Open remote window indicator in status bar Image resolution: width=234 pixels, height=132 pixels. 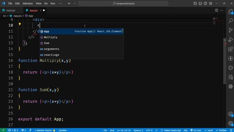(3, 130)
